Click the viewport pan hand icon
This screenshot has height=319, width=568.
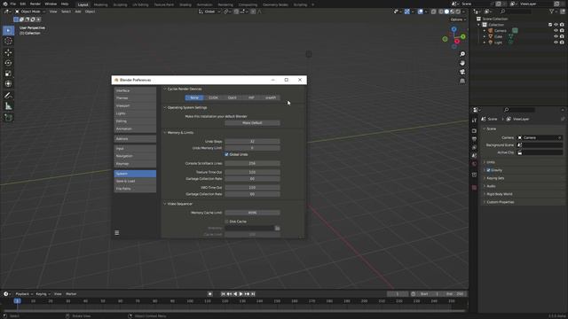tap(462, 63)
